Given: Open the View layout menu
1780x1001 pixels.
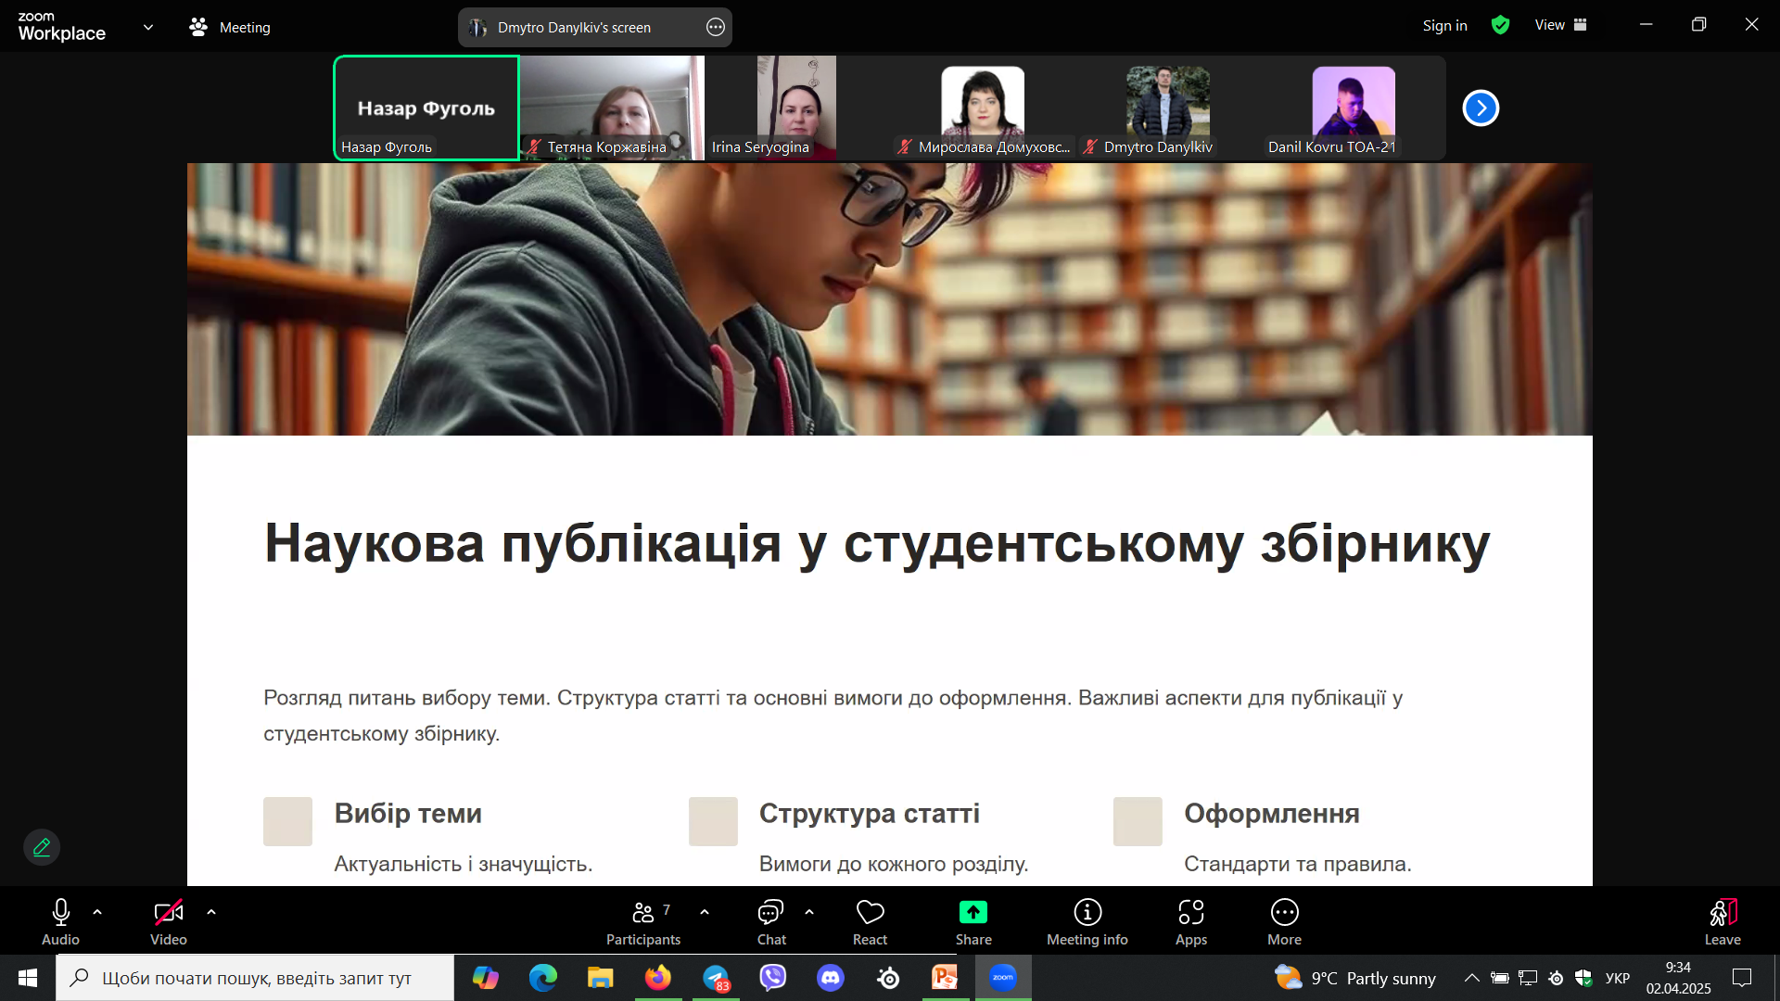Looking at the screenshot, I should point(1560,26).
